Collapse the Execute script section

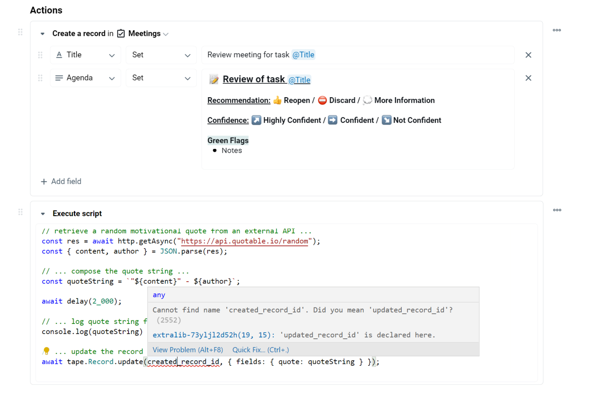click(x=43, y=213)
